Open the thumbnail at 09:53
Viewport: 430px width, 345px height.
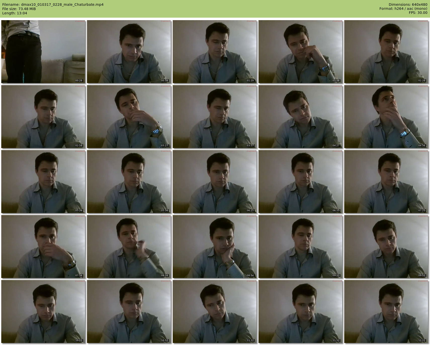(386, 247)
